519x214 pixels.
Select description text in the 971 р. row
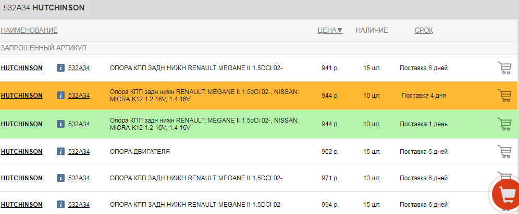[x=196, y=178]
